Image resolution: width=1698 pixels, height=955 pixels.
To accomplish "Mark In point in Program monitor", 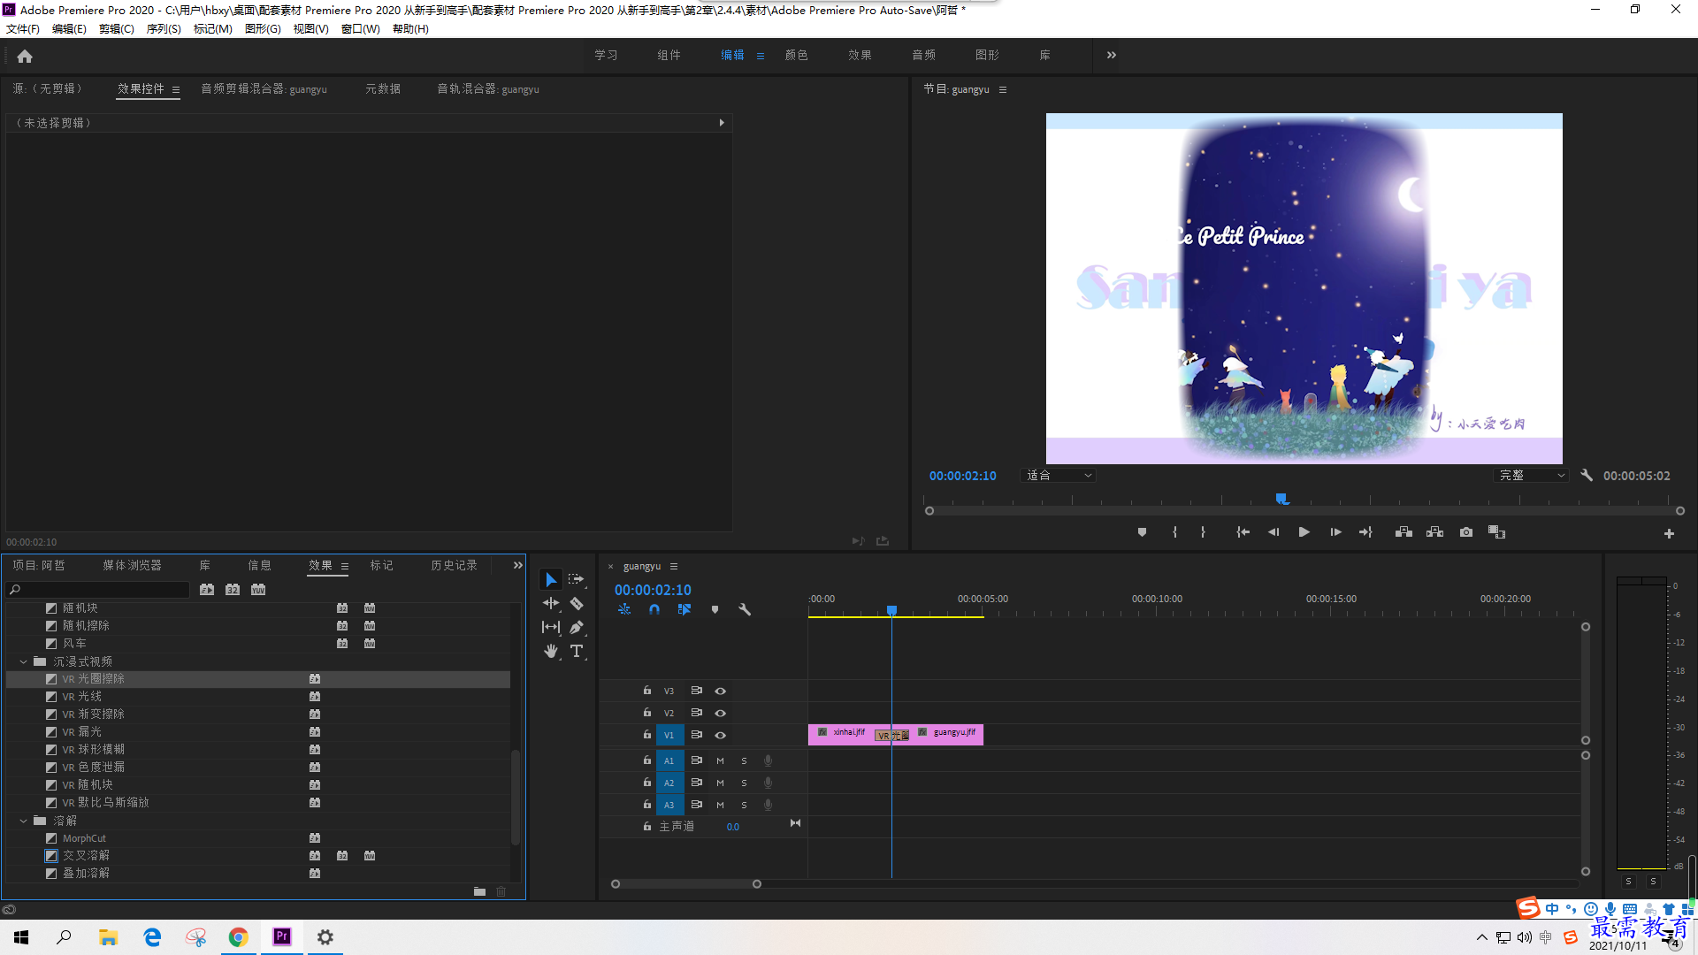I will tap(1174, 532).
